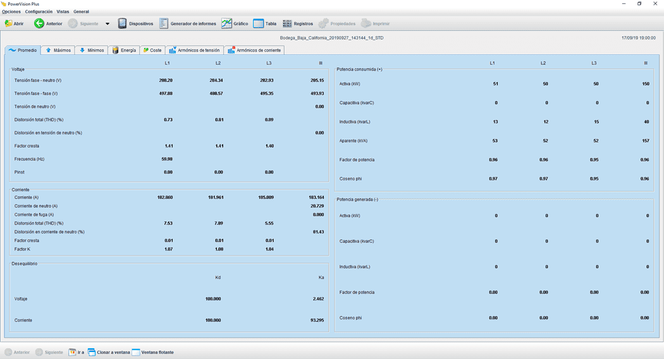Click the Ir a calendar icon
The height and width of the screenshot is (359, 664).
coord(73,352)
